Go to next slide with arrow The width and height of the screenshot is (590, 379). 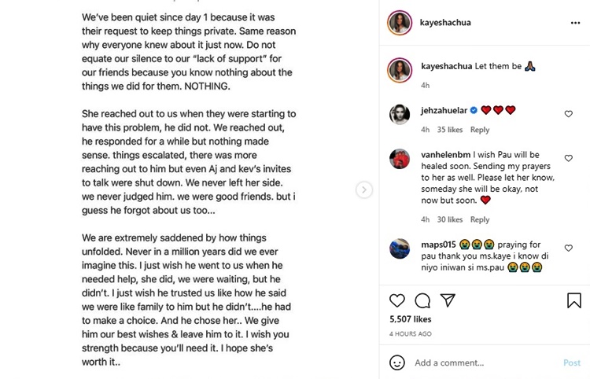coord(364,189)
